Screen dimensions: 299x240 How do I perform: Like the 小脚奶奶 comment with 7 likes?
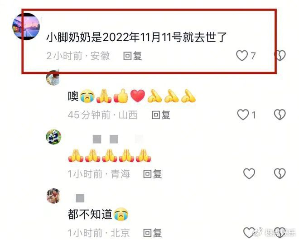click(242, 56)
